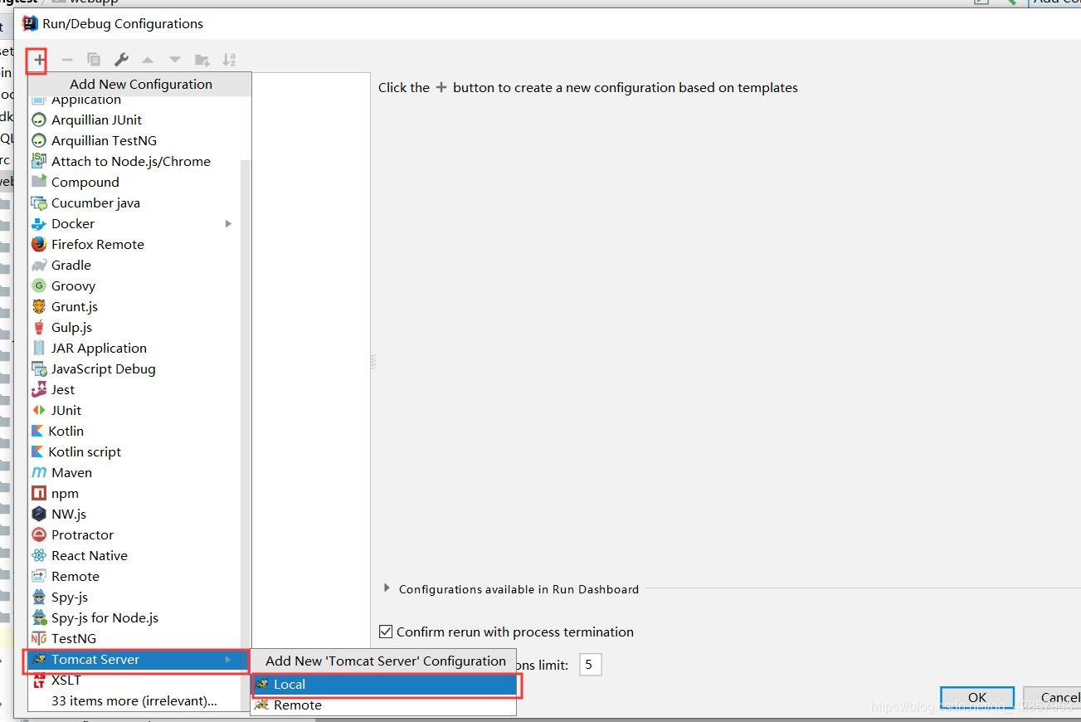The height and width of the screenshot is (722, 1081).
Task: Click the npm icon
Action: pyautogui.click(x=38, y=493)
